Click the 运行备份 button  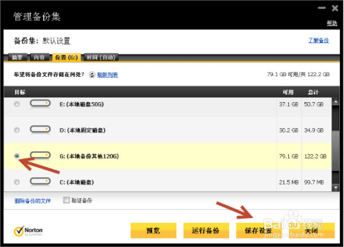(206, 231)
